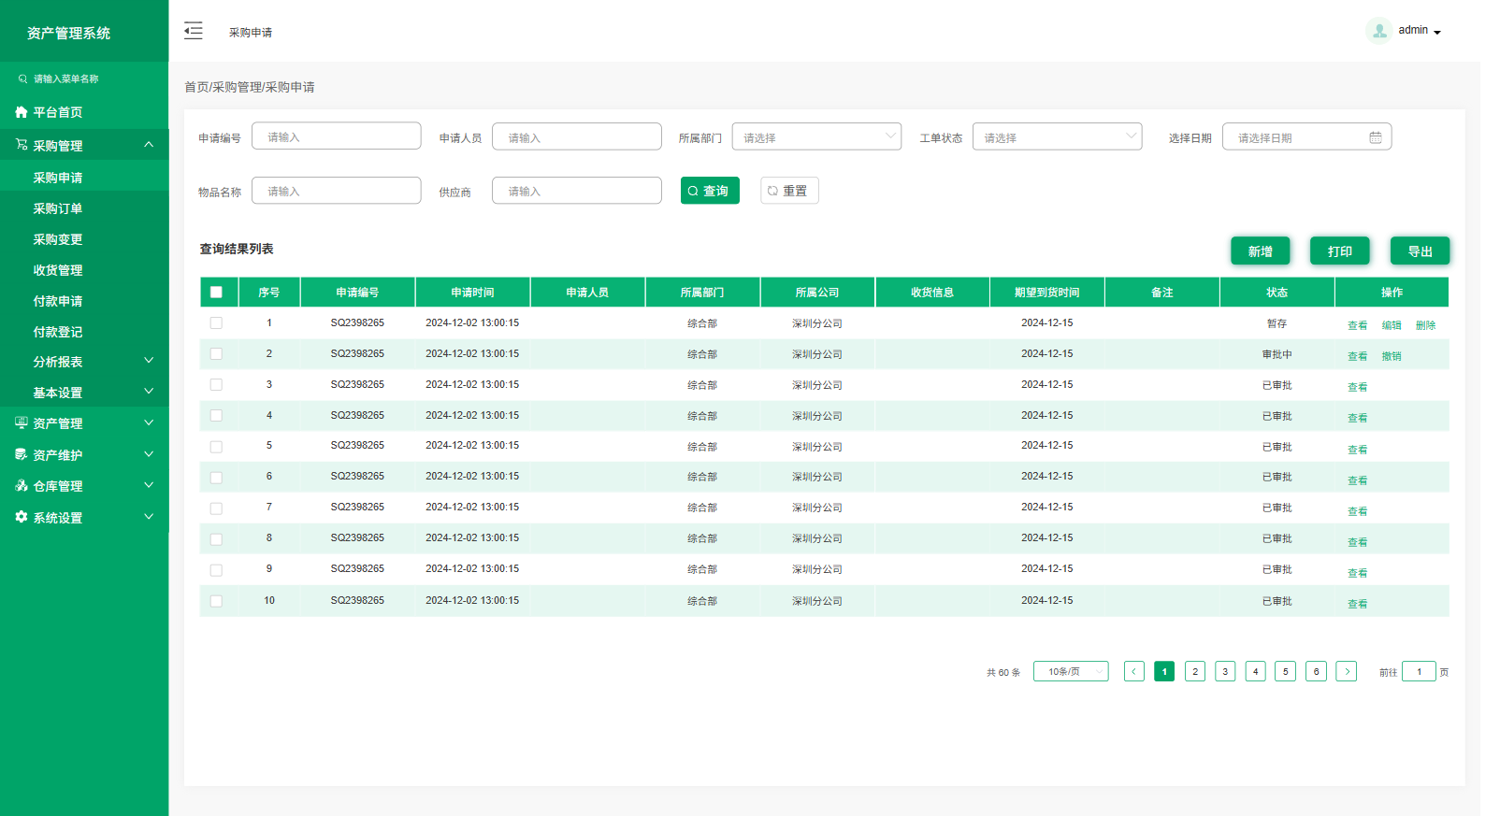The image size is (1500, 816).
Task: Select 付款申请 menu item
Action: point(58,301)
